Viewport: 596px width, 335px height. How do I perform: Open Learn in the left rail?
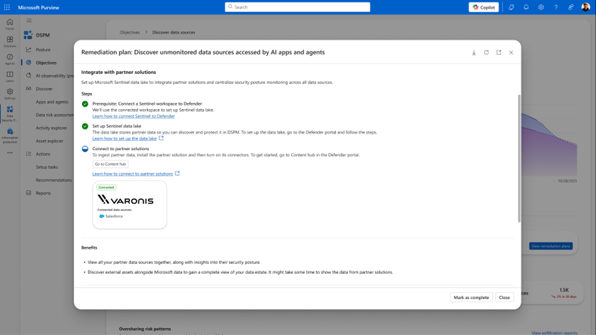(x=10, y=77)
